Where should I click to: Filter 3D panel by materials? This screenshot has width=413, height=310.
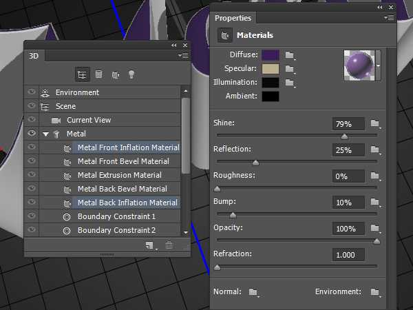pos(114,74)
